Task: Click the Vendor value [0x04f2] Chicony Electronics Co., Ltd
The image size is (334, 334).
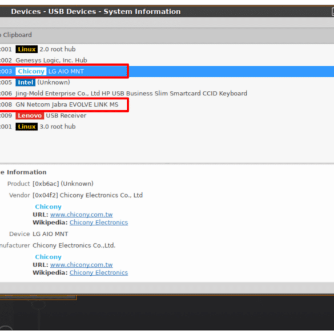Action: tap(87, 195)
